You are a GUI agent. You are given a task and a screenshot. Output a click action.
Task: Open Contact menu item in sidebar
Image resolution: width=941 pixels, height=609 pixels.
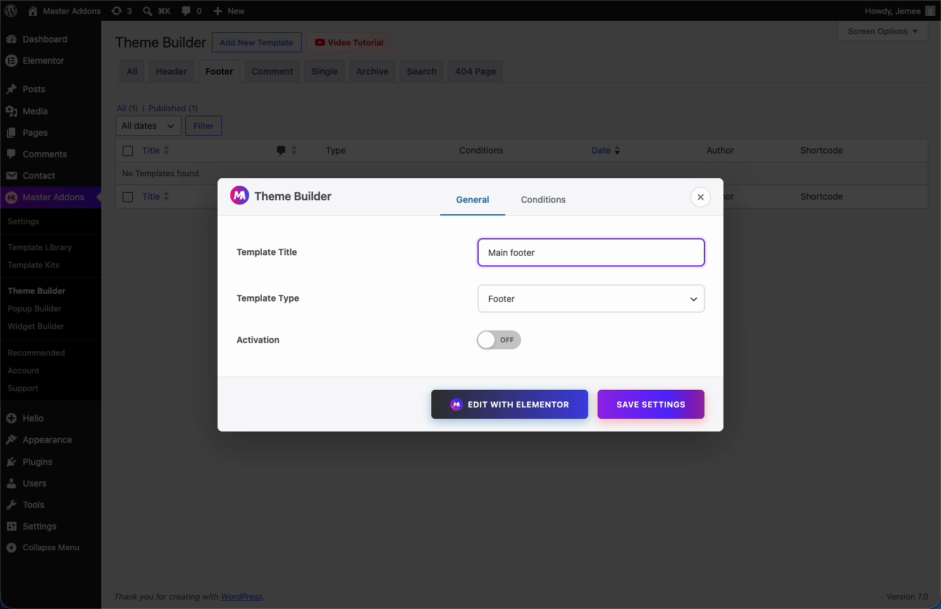[x=51, y=176]
